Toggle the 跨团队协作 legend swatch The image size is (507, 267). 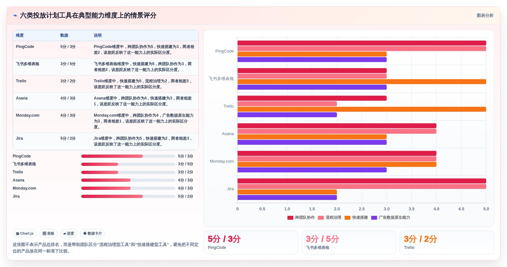(290, 218)
